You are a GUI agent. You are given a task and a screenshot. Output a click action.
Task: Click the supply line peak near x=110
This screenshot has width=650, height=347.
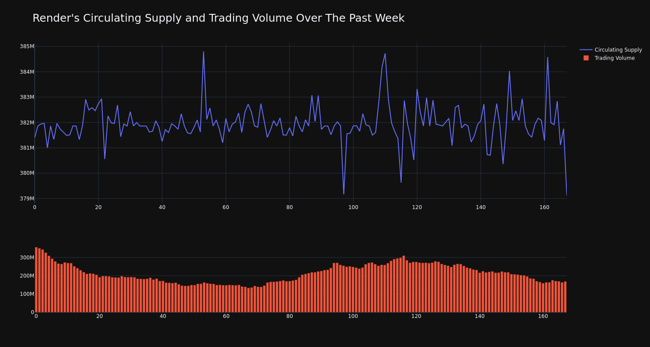(385, 54)
